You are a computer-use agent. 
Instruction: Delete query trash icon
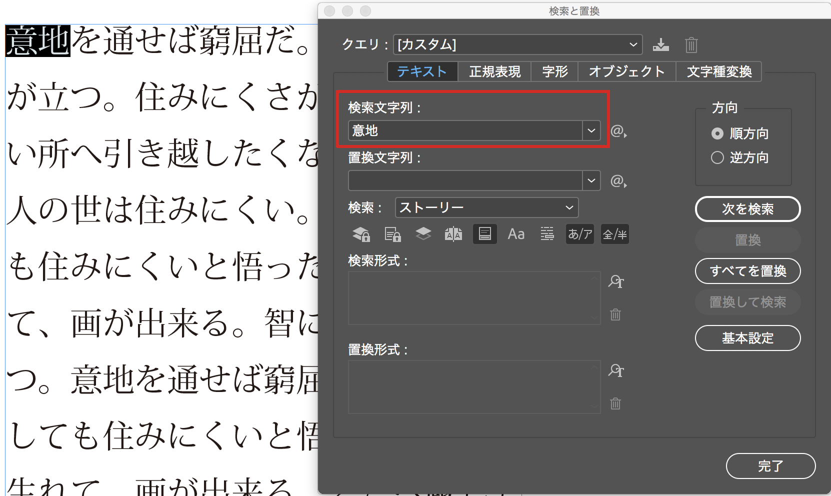click(691, 45)
